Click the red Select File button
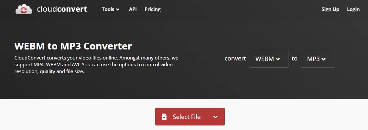The height and width of the screenshot is (130, 368). click(190, 117)
